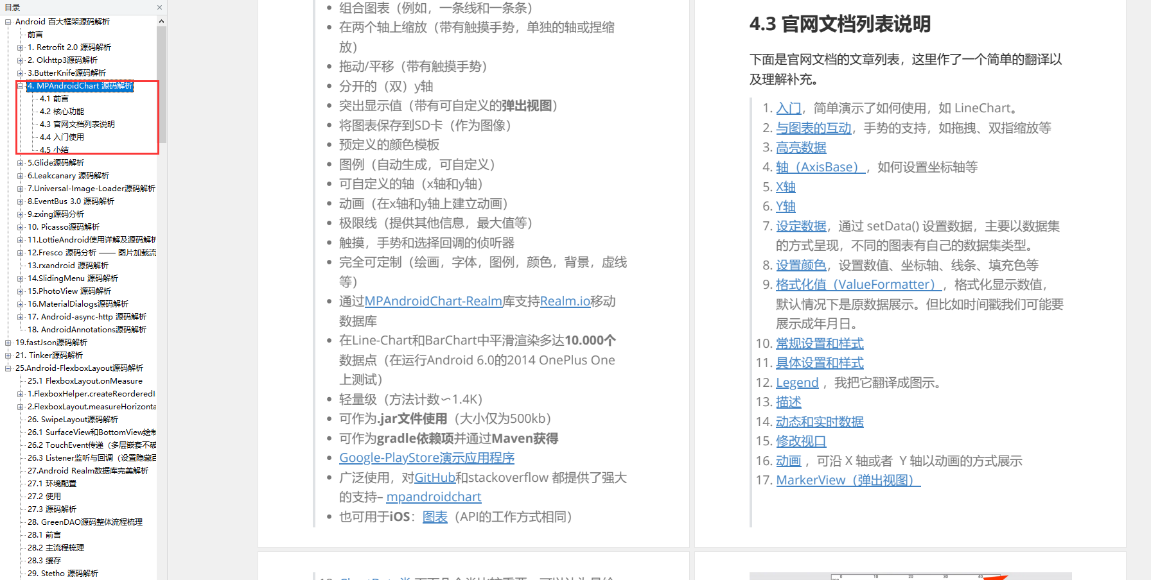This screenshot has width=1151, height=580.
Task: Open the 前言 entry under the root
Action: tap(35, 35)
